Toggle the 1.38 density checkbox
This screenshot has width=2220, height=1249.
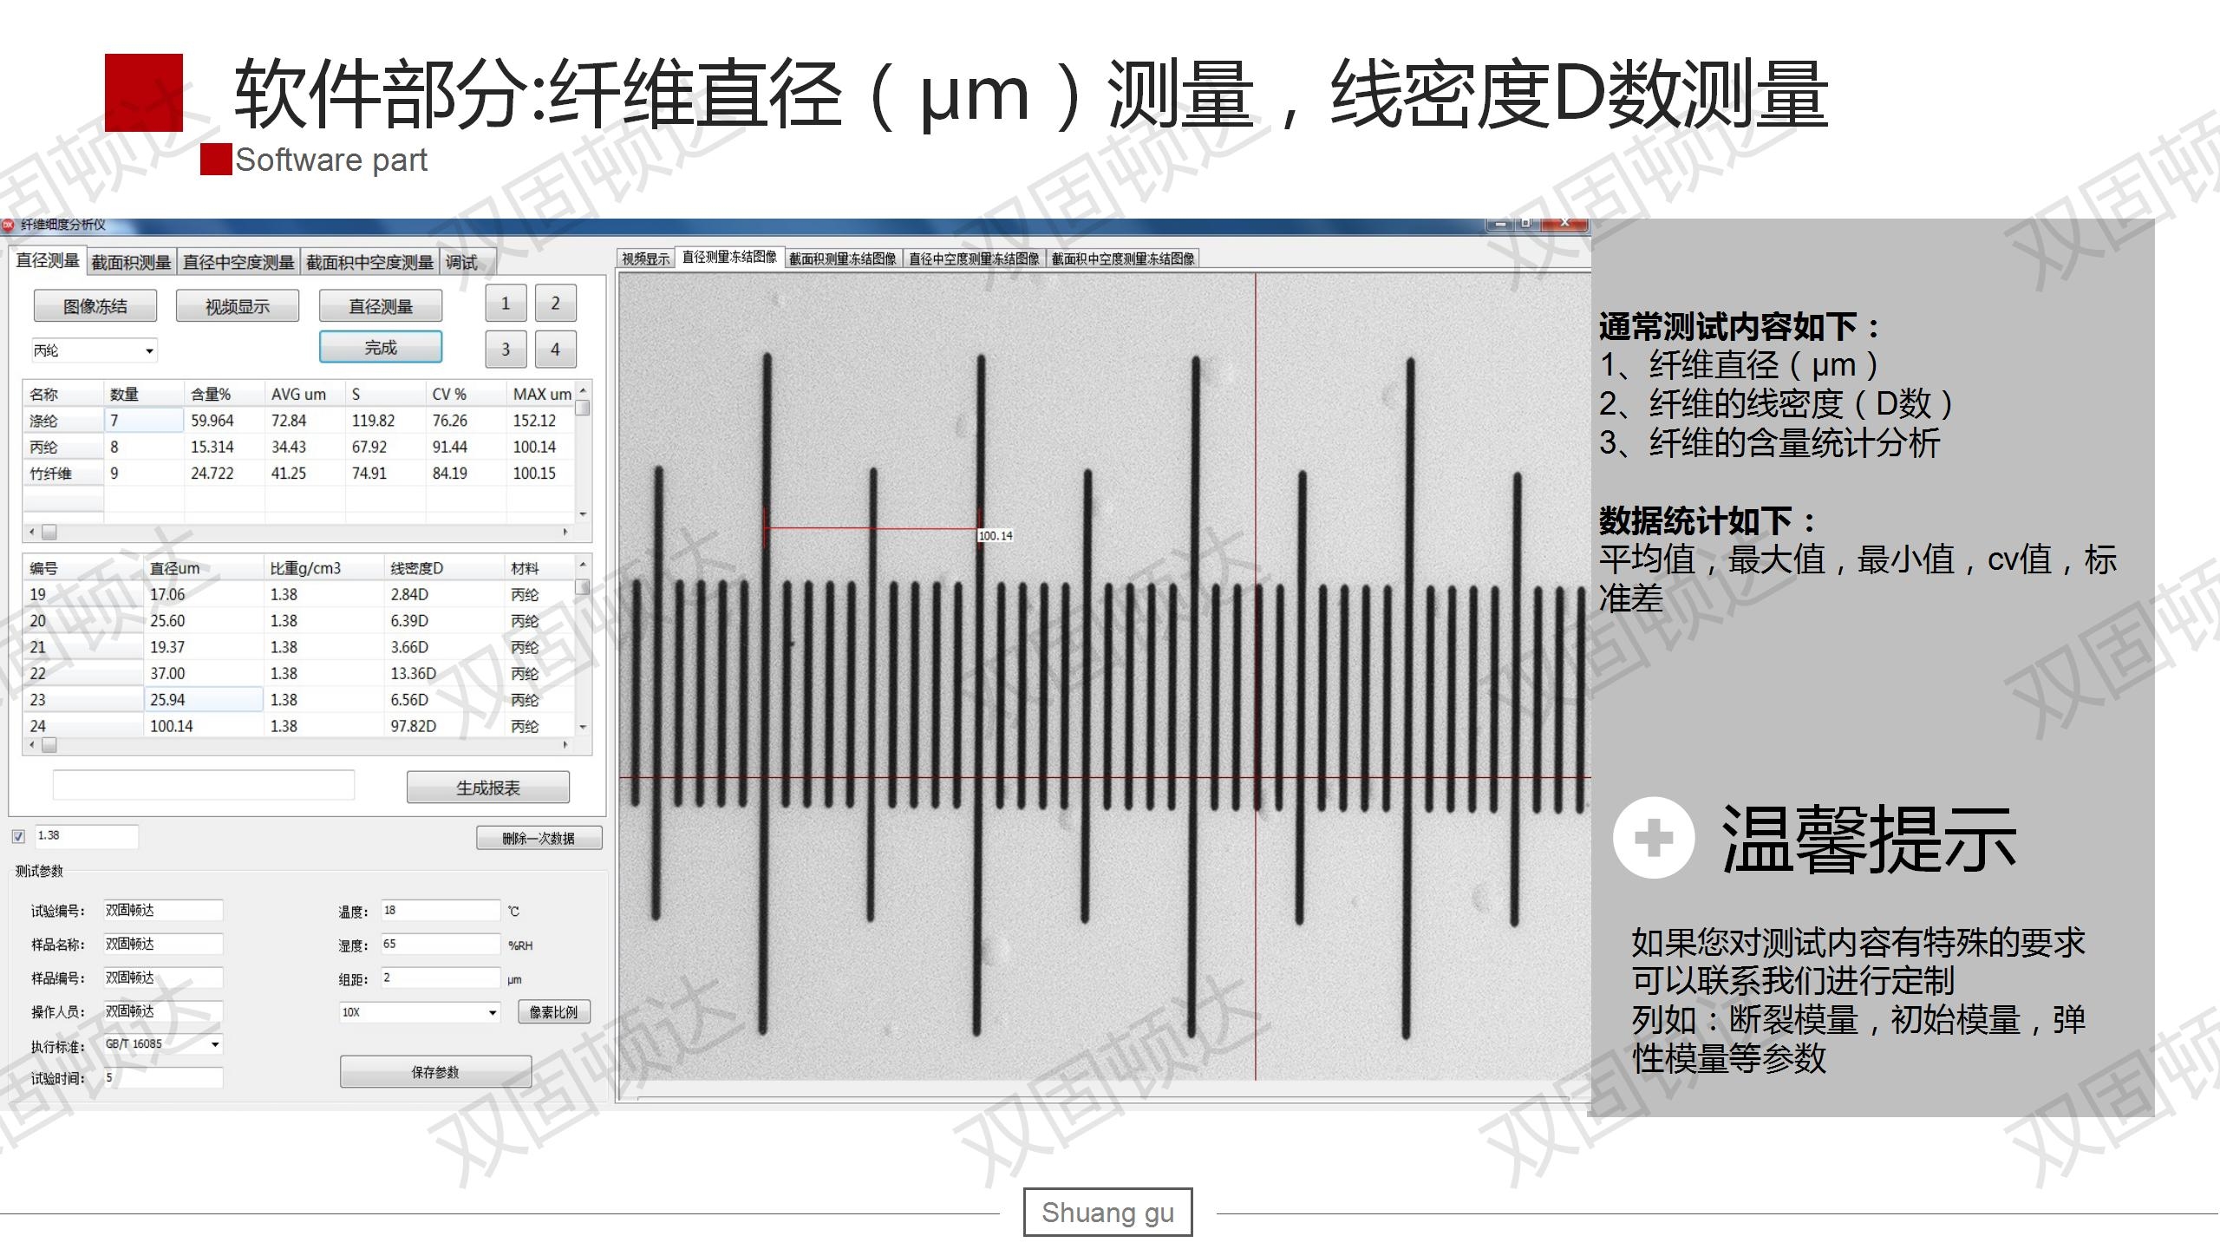click(19, 836)
